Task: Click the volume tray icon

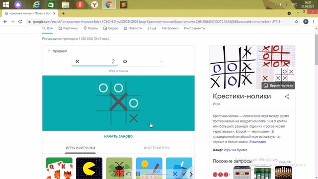Action: 281,4
